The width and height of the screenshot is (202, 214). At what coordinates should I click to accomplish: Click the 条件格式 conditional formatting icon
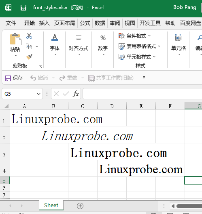click(x=122, y=36)
